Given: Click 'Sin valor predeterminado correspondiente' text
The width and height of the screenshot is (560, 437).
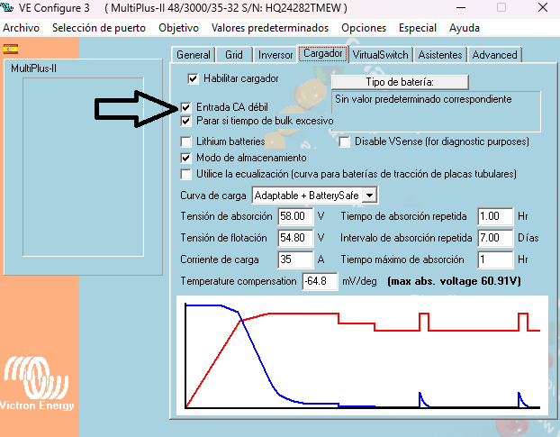Looking at the screenshot, I should click(x=423, y=99).
